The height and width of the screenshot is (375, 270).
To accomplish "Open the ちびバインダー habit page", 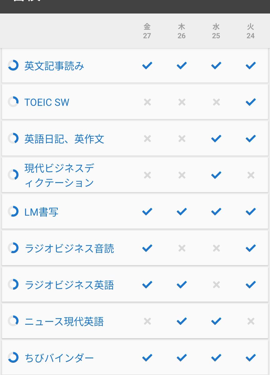I will (59, 357).
